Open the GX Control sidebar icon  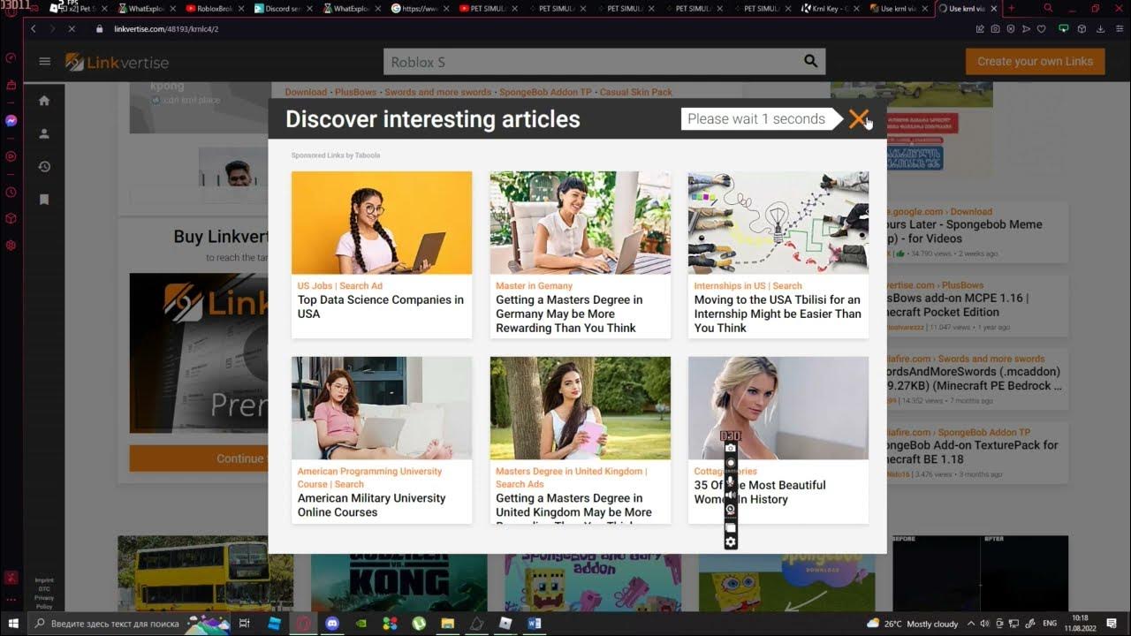(x=11, y=58)
